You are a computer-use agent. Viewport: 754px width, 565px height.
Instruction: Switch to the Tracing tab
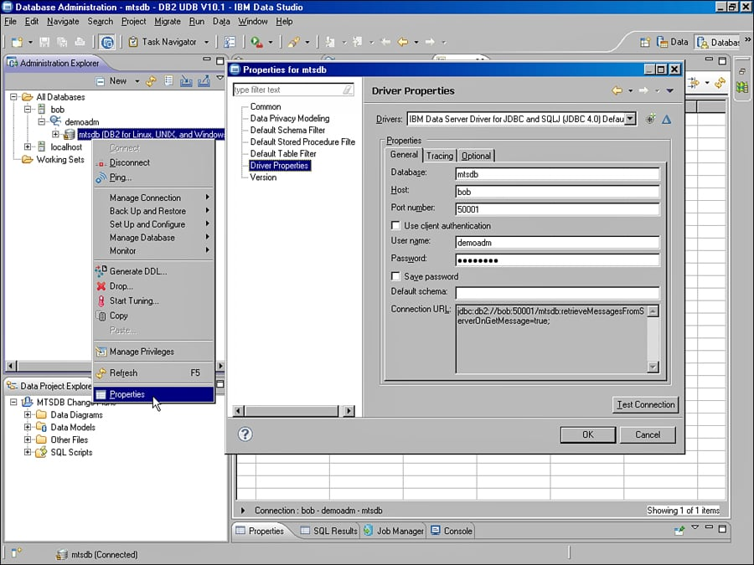click(439, 155)
